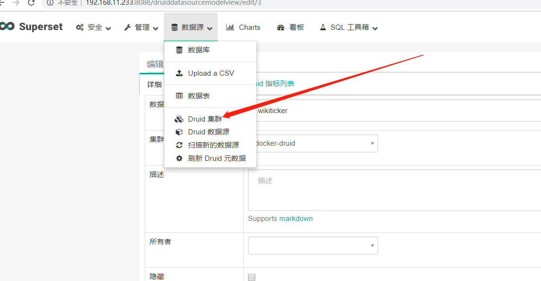The height and width of the screenshot is (281, 541).
Task: Click the database stack icon beside 数据源
Action: coord(175,27)
